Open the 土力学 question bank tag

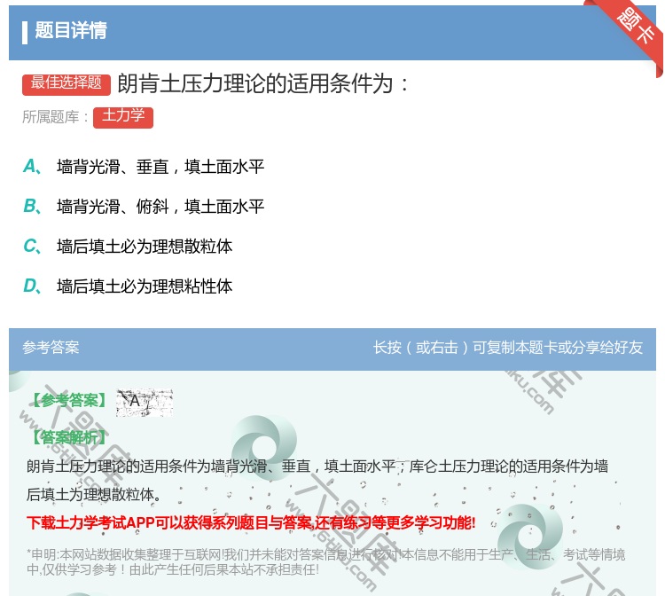click(x=123, y=117)
